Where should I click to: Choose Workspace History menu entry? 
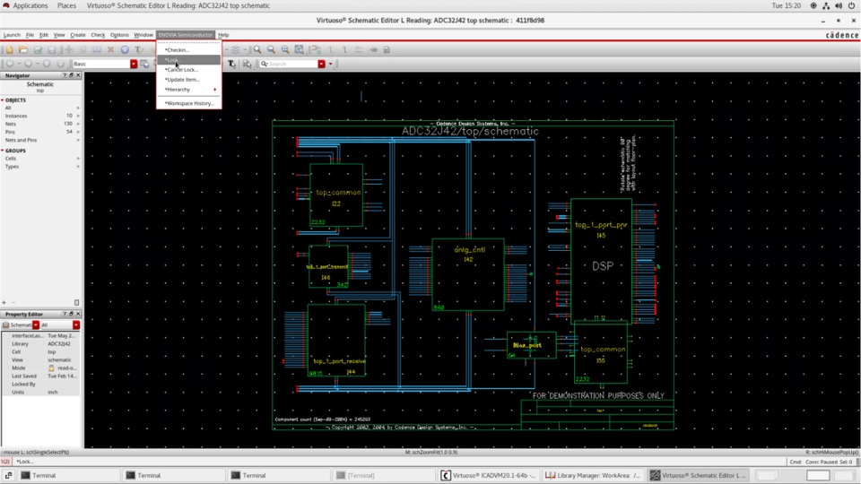(x=189, y=103)
